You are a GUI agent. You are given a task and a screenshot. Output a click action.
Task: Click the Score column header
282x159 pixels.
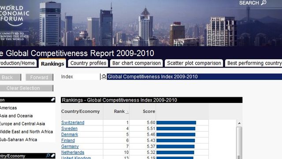click(x=149, y=111)
